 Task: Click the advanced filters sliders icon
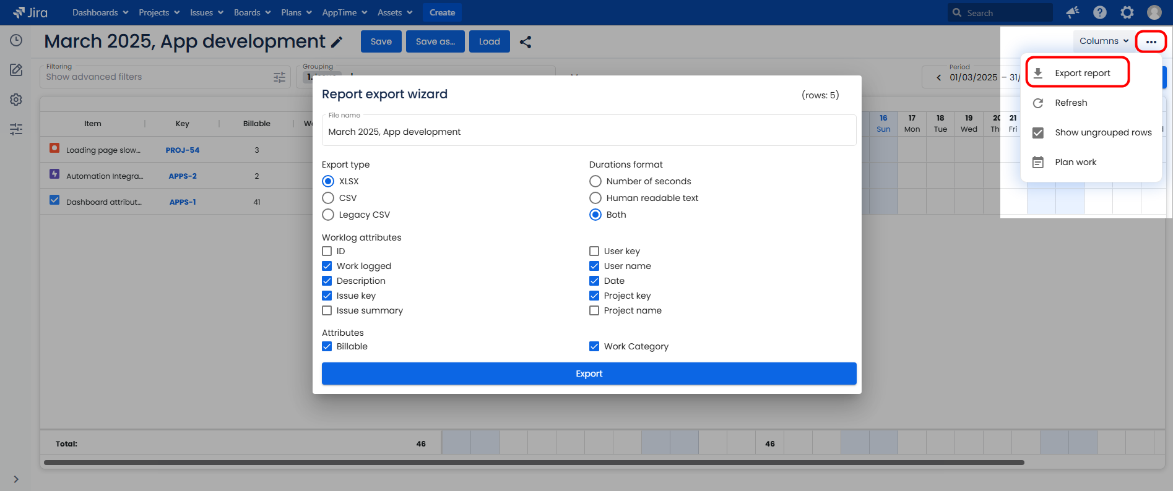tap(280, 77)
